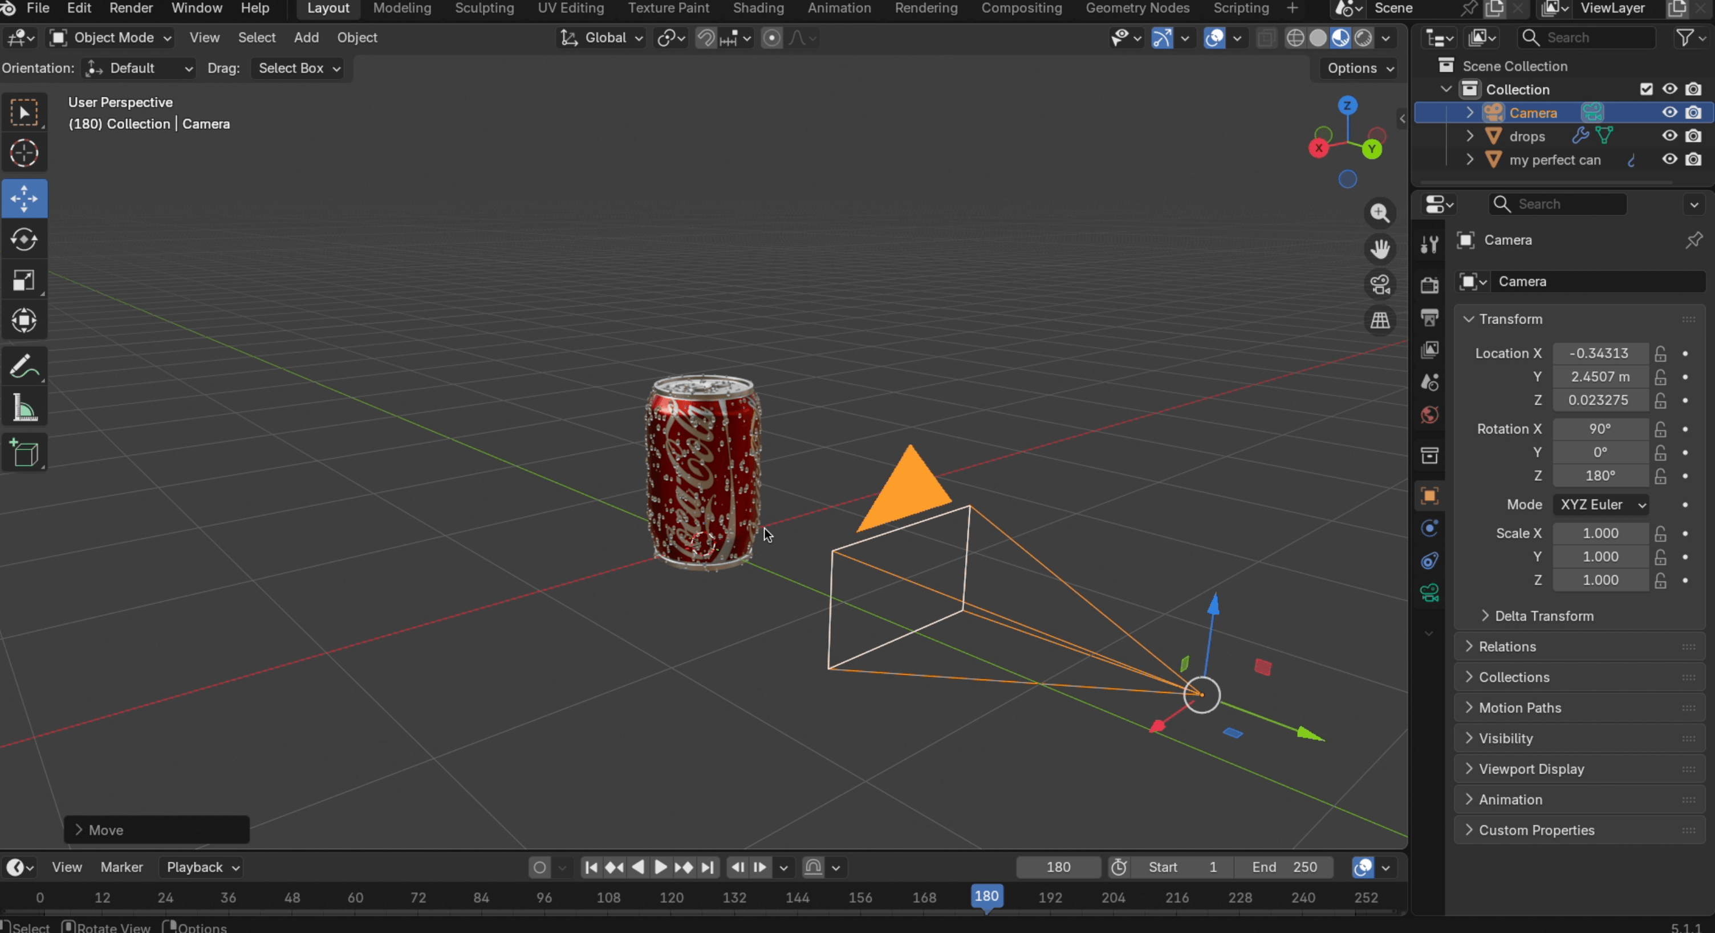
Task: Toggle drops visibility eye in outliner
Action: tap(1669, 136)
